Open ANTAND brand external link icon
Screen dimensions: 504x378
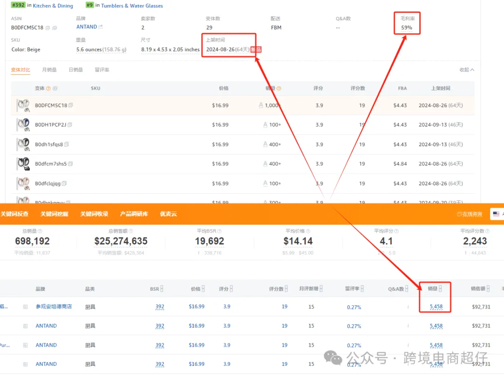click(x=101, y=27)
